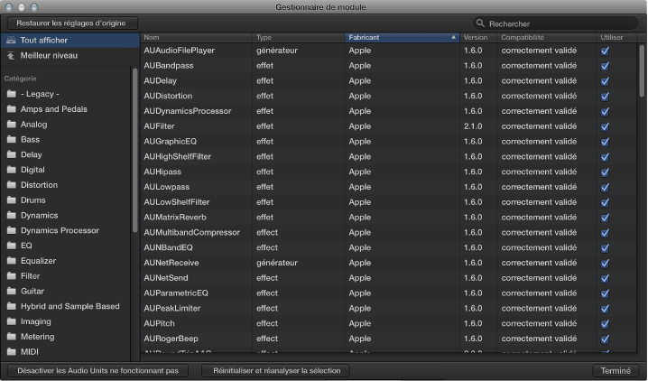Click the Metering folder icon
The image size is (648, 381).
click(11, 337)
